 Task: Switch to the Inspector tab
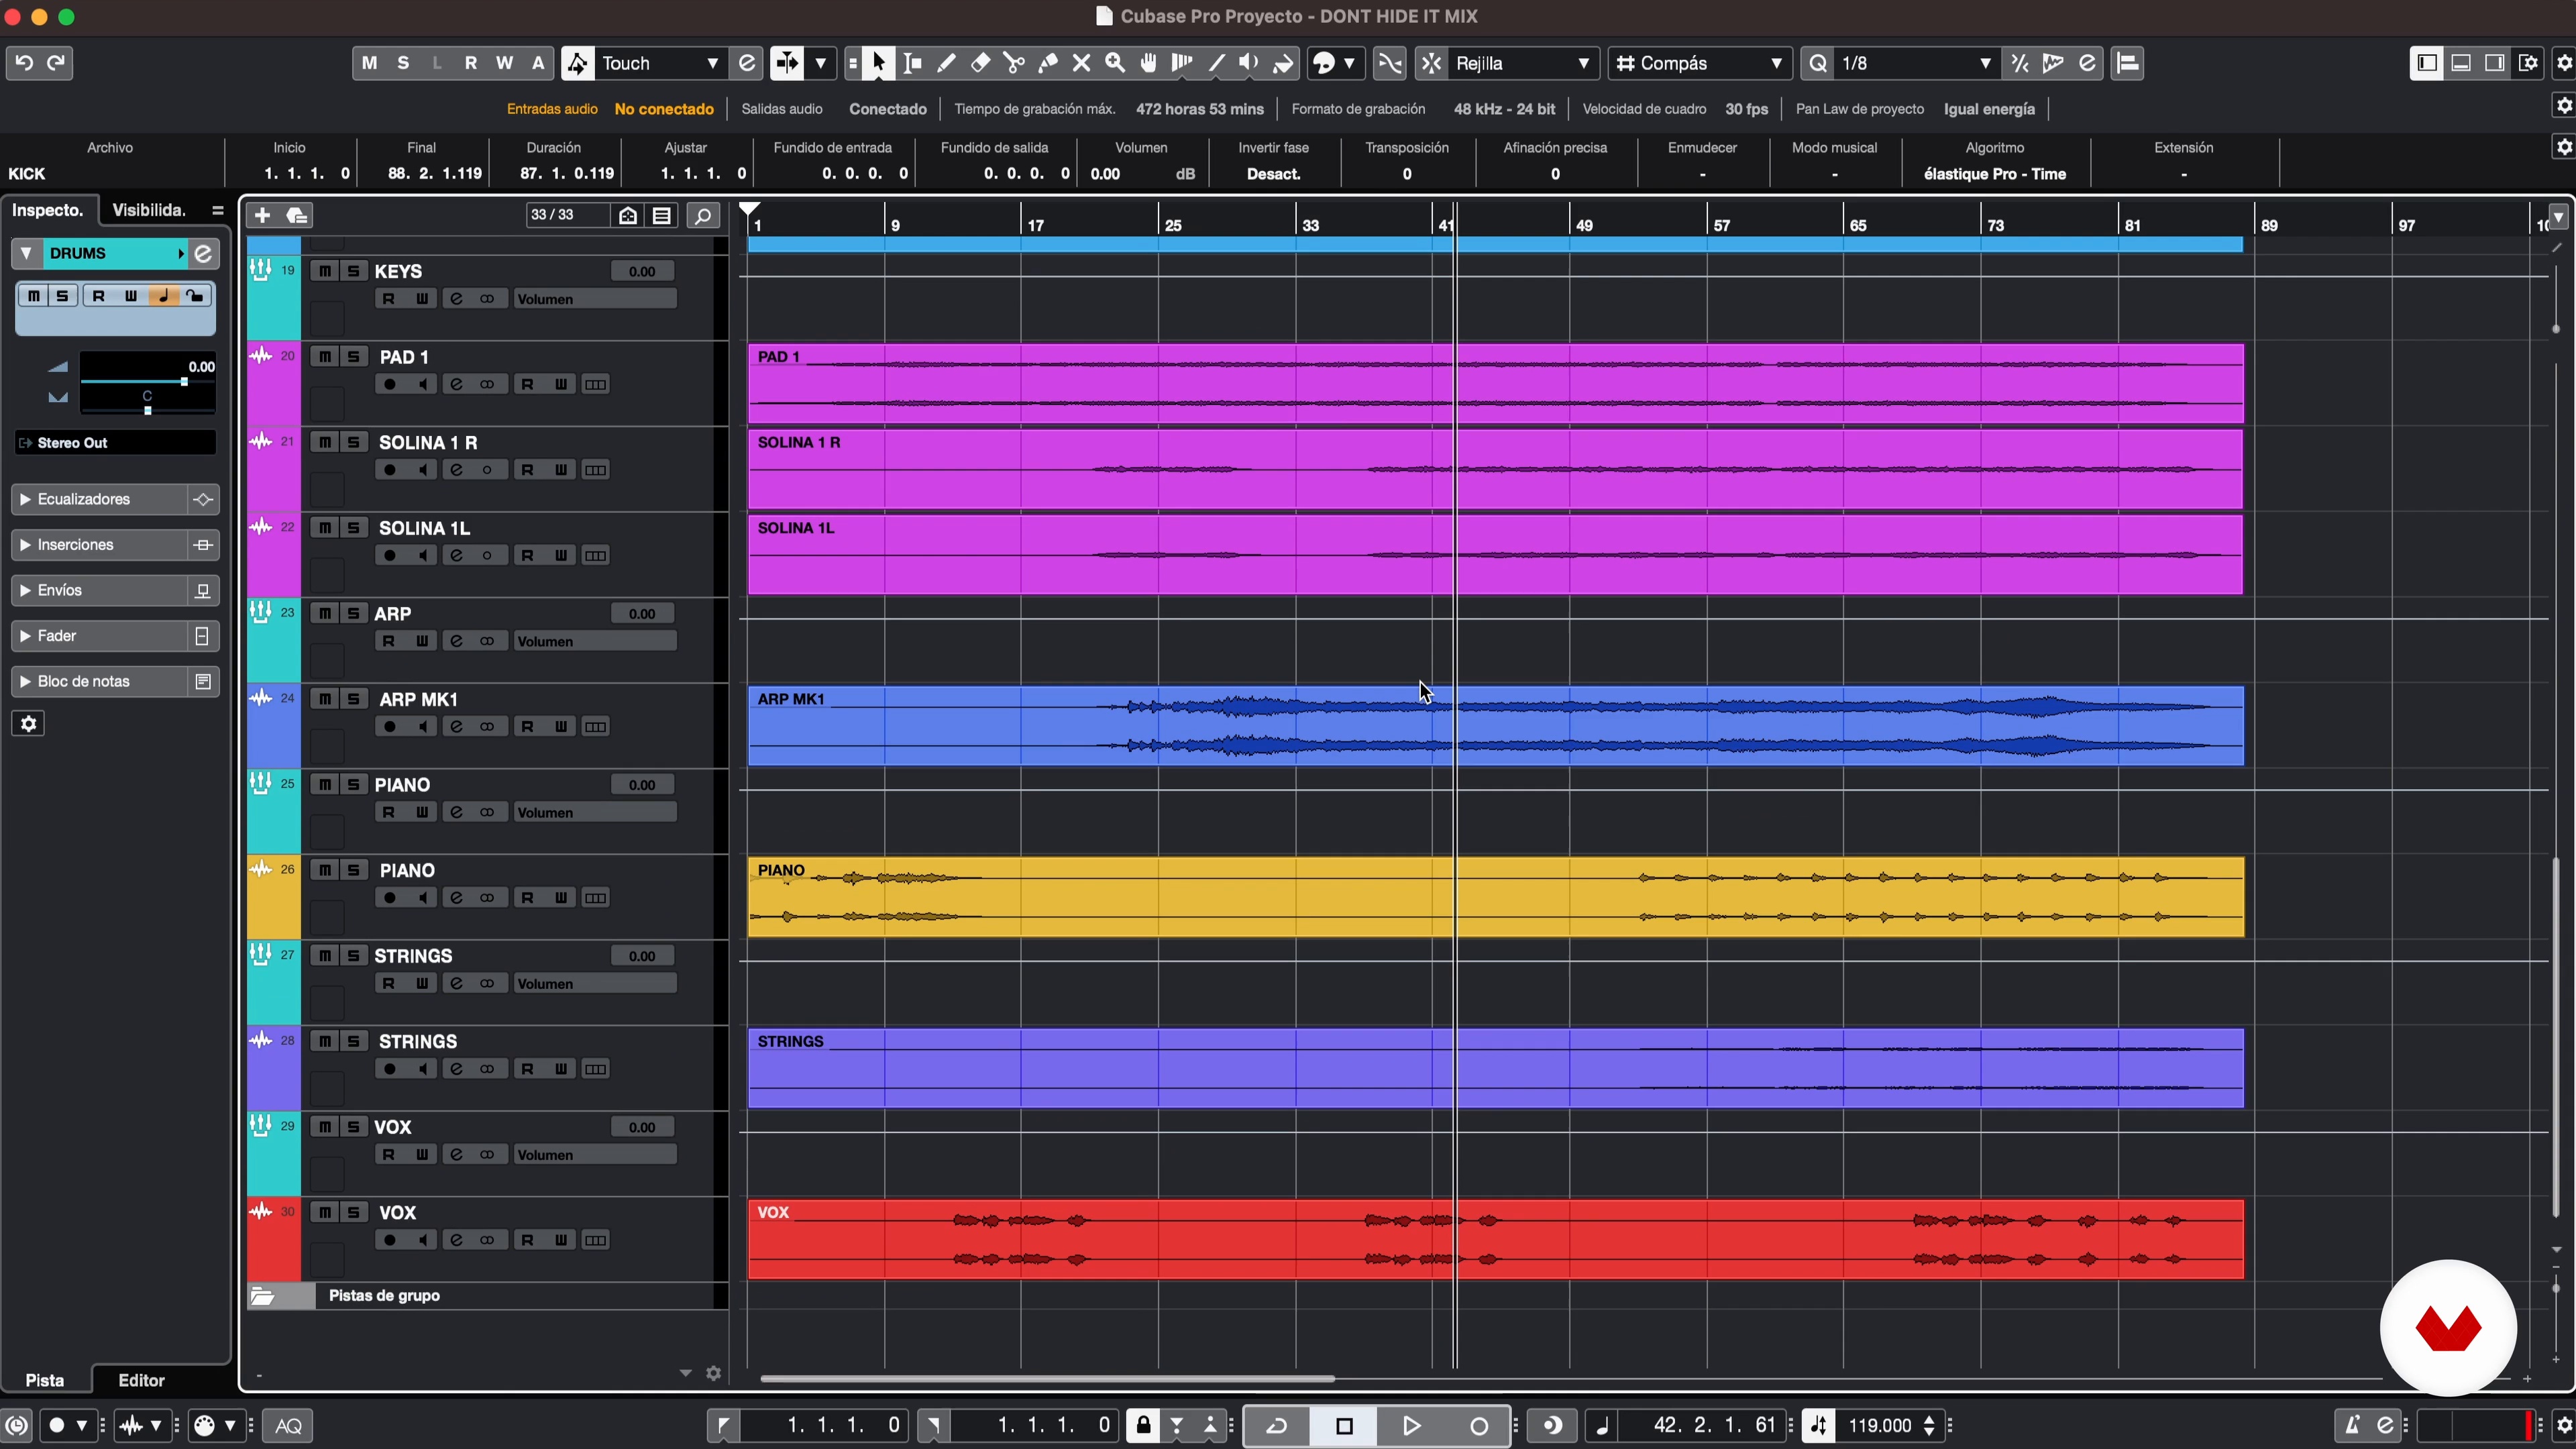point(47,210)
